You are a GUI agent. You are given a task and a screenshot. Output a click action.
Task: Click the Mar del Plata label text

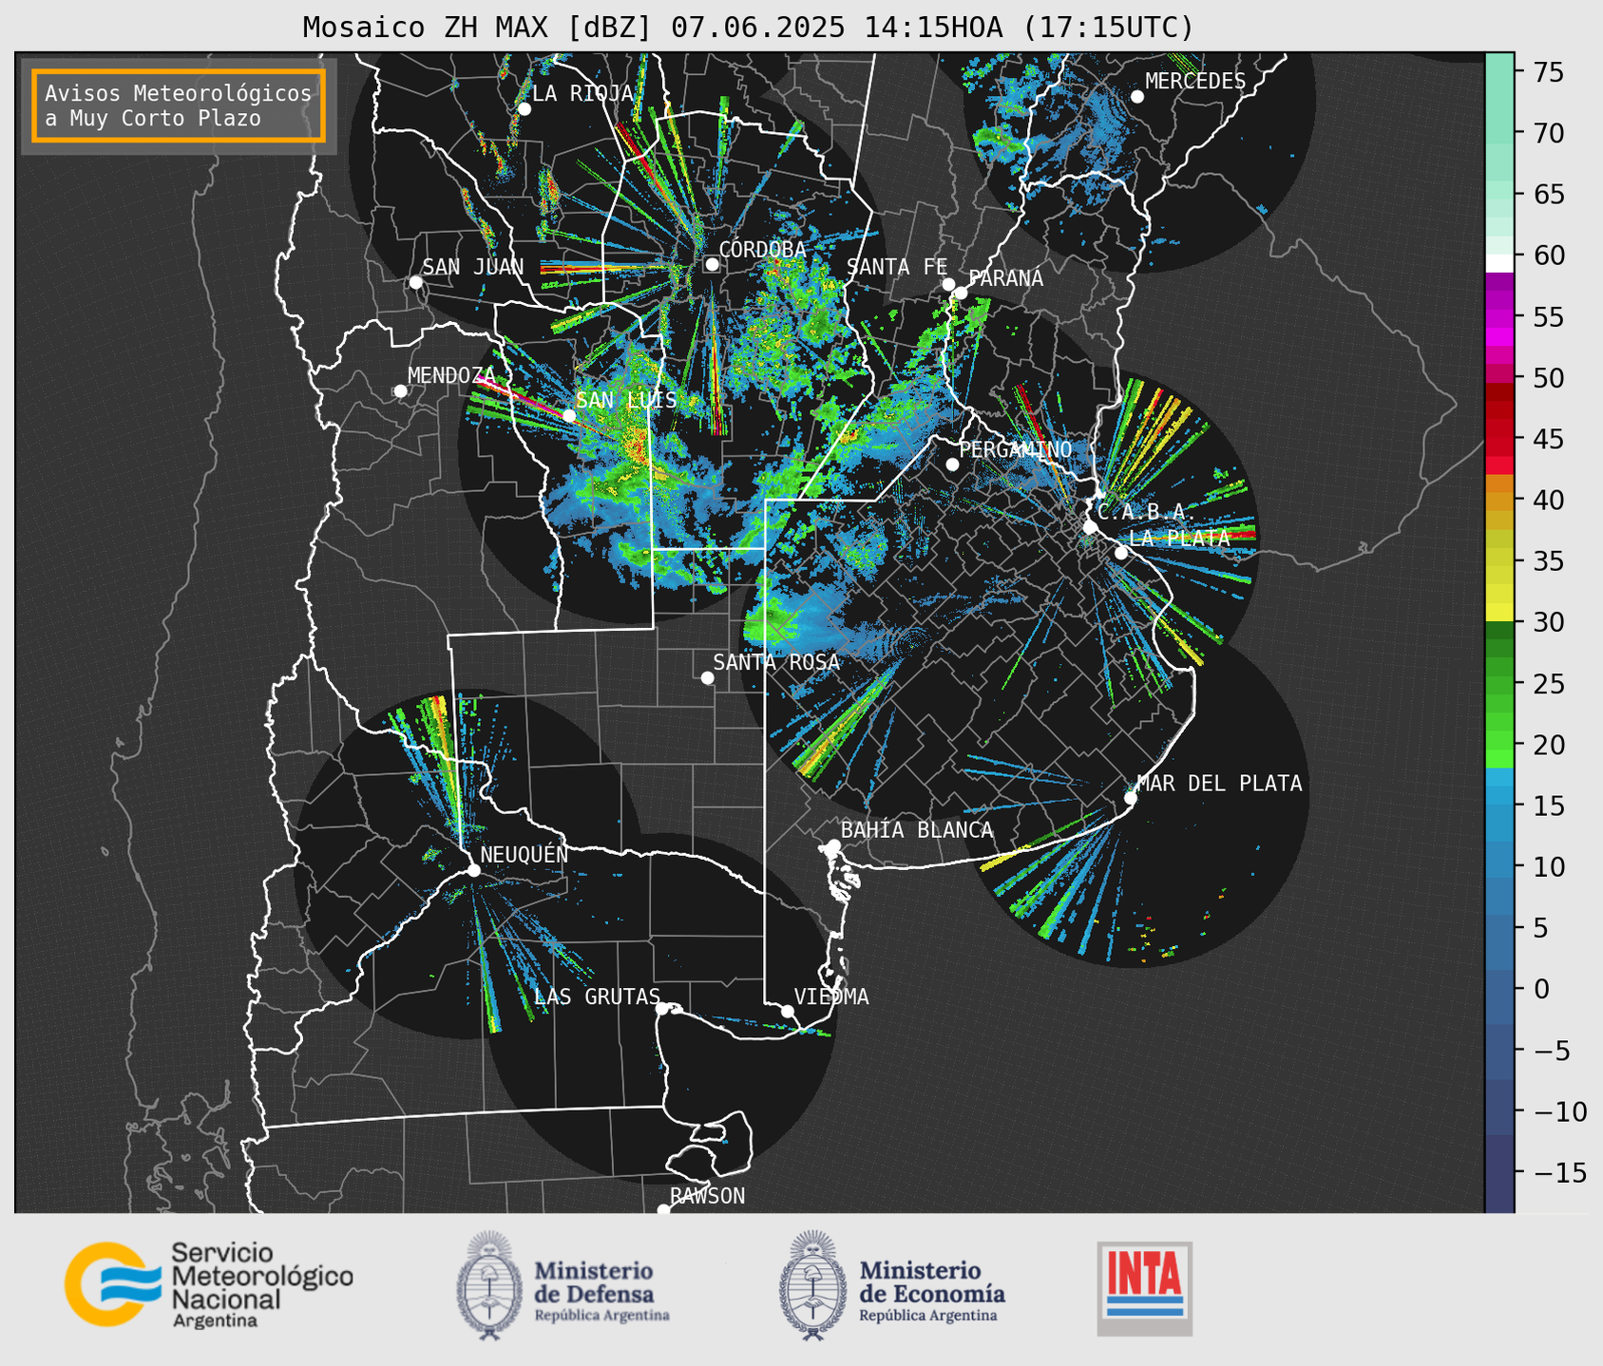point(1219,784)
